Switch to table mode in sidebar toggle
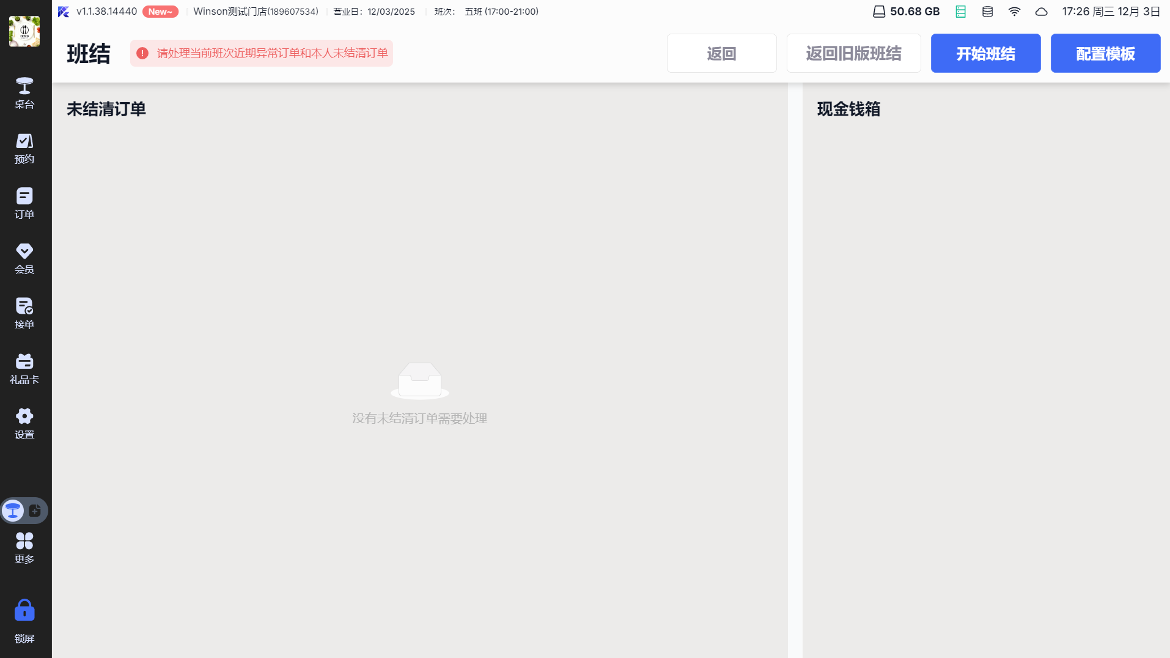Viewport: 1170px width, 658px height. [x=13, y=511]
